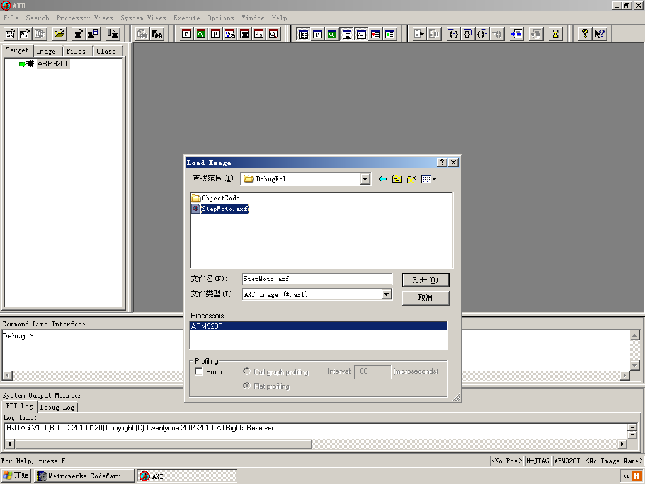Viewport: 645px width, 484px height.
Task: Click the Step over braces icon
Action: click(468, 34)
